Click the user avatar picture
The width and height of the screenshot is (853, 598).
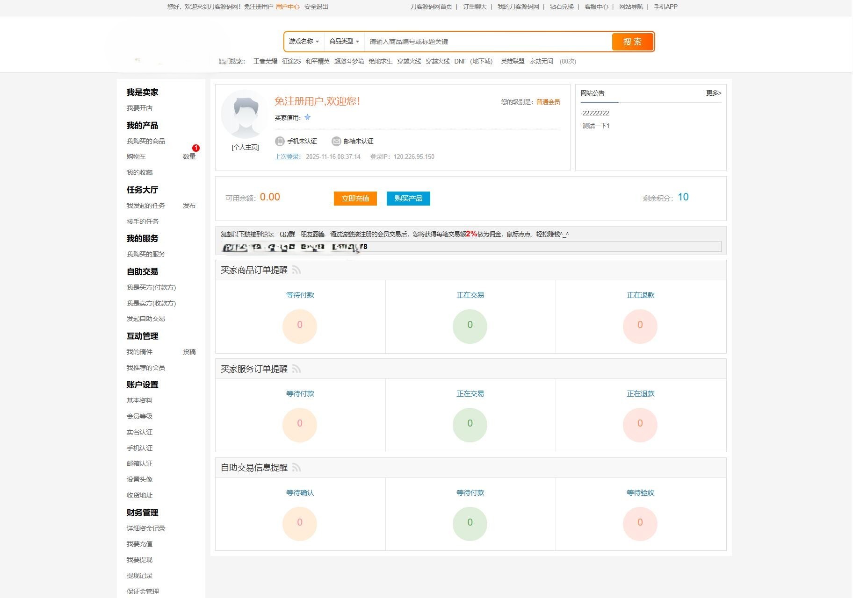(244, 114)
